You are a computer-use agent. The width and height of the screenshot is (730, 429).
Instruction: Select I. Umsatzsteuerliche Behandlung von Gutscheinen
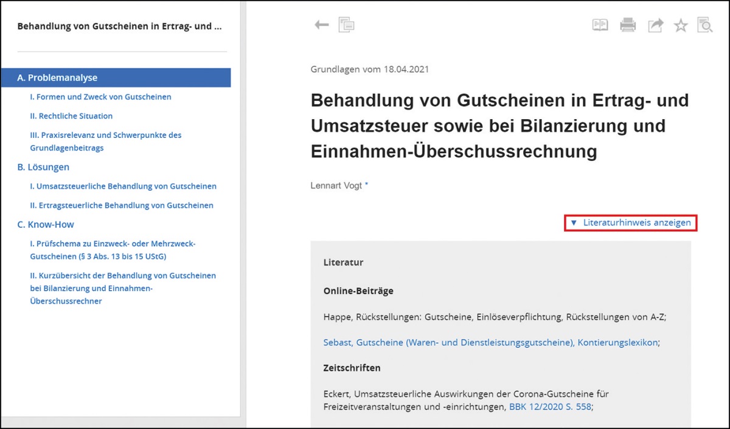pos(123,187)
